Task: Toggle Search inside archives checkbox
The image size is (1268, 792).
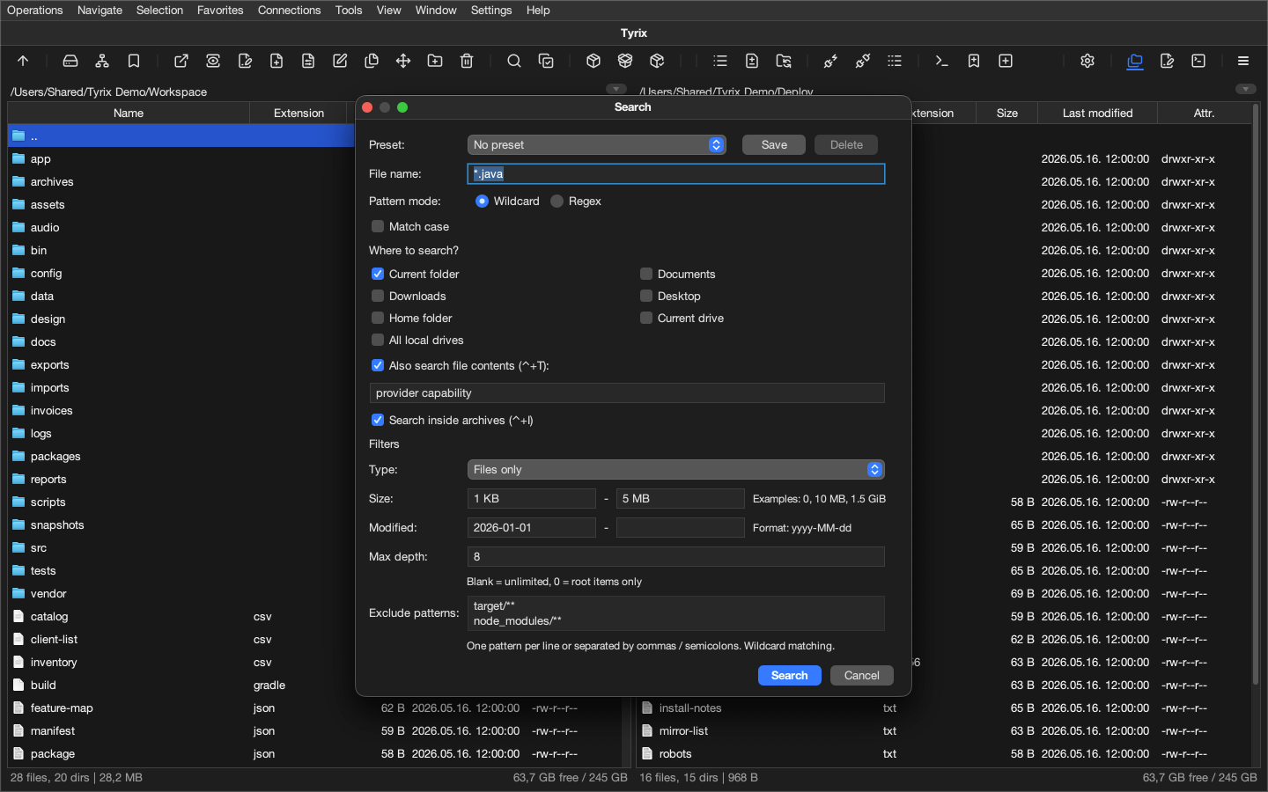Action: [x=378, y=420]
